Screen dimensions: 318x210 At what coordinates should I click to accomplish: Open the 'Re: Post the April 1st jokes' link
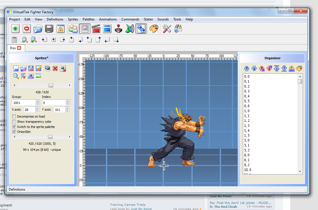tap(241, 203)
